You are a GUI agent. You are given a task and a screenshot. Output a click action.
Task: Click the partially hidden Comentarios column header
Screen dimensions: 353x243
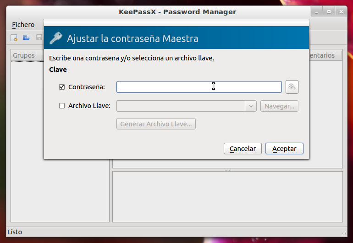point(325,55)
